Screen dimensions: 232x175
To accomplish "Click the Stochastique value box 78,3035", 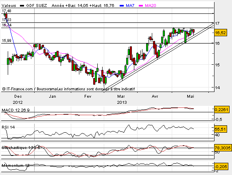I will click(223, 148).
